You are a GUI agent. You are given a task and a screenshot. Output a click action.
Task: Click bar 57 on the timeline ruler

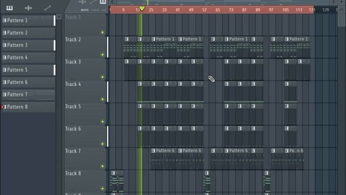(204, 10)
